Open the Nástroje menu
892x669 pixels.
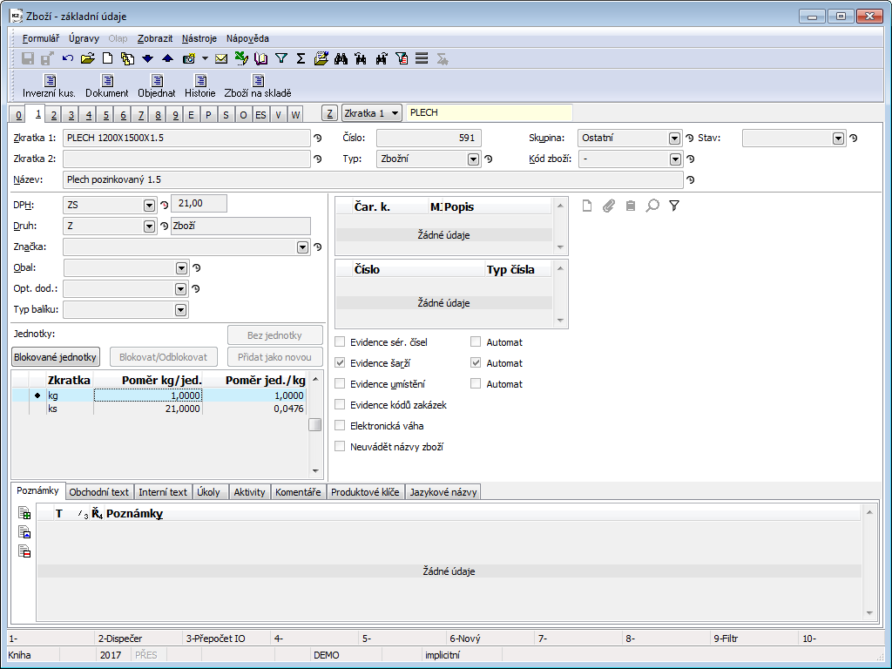199,38
